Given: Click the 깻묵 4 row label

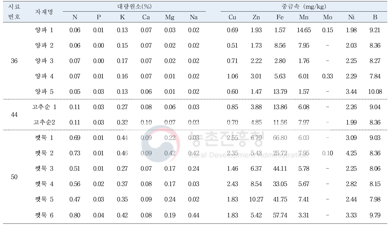Looking at the screenshot, I should point(44,184).
